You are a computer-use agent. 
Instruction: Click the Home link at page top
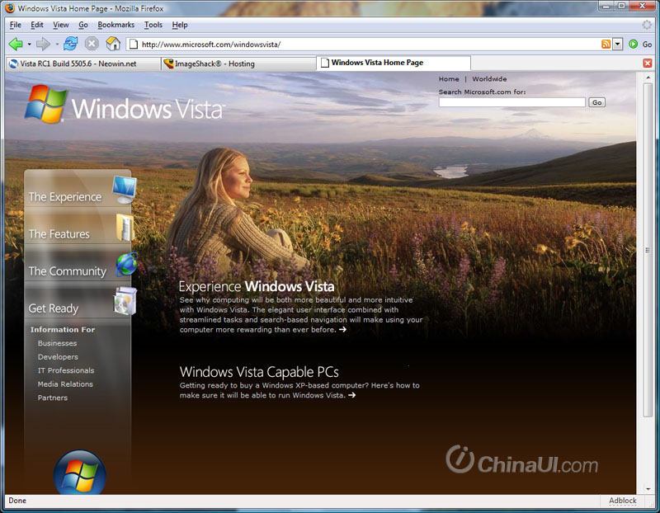pos(449,78)
